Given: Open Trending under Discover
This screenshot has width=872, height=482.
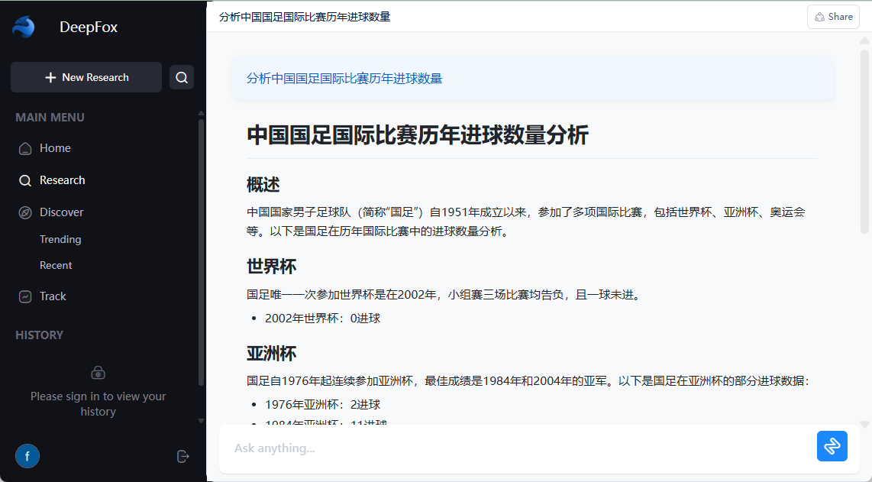Looking at the screenshot, I should pos(60,239).
